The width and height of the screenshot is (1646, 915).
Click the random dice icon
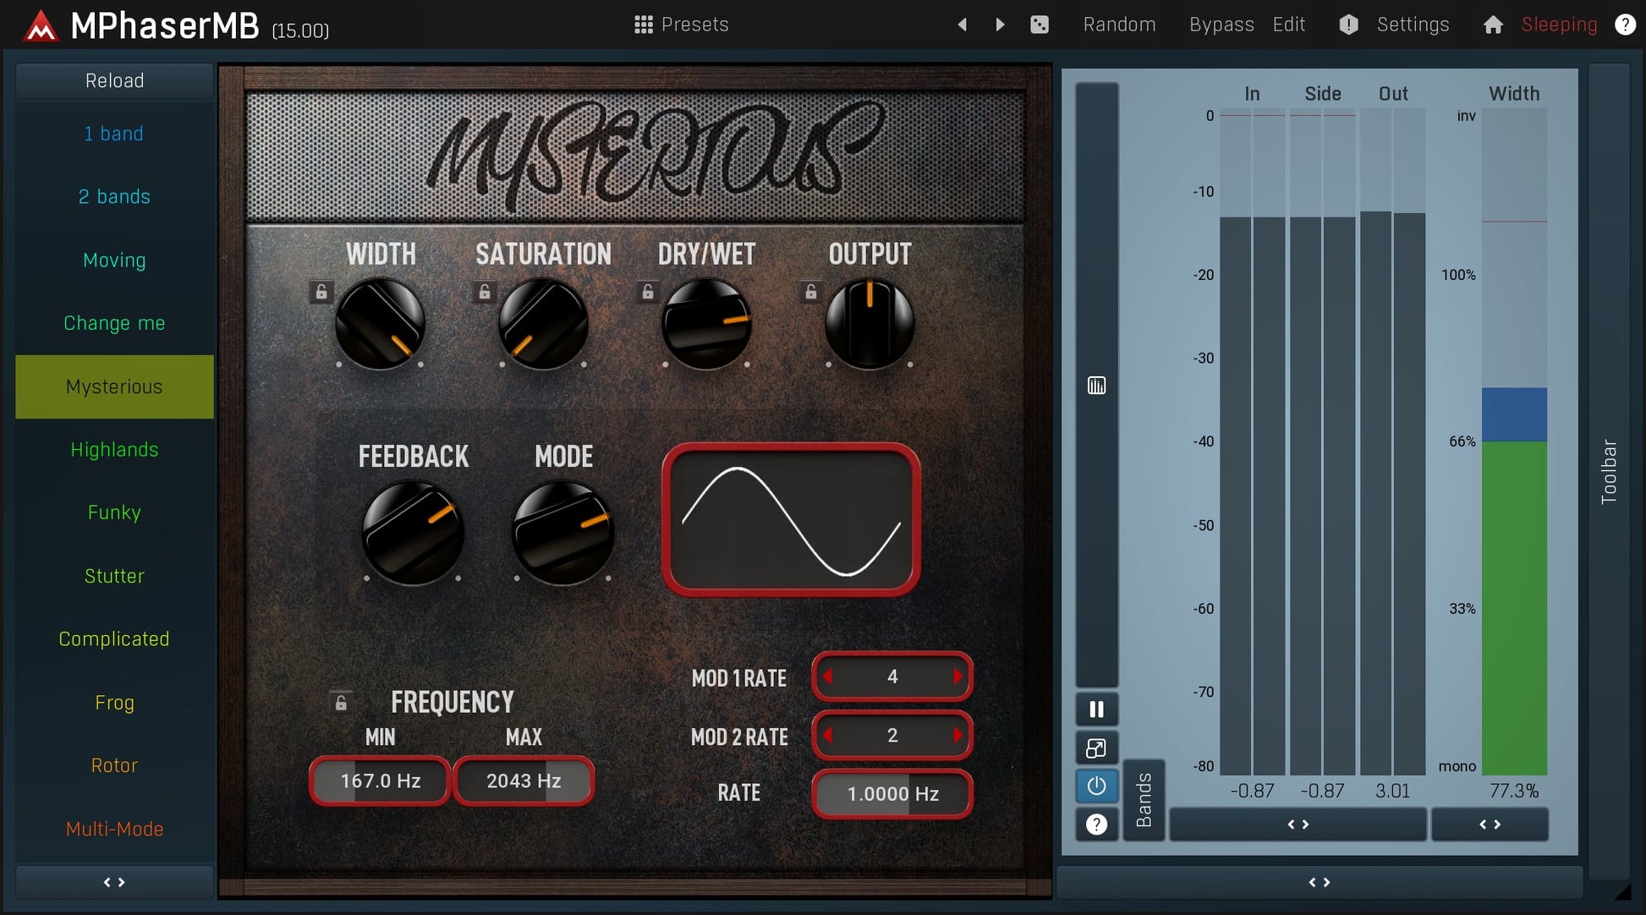point(1040,25)
